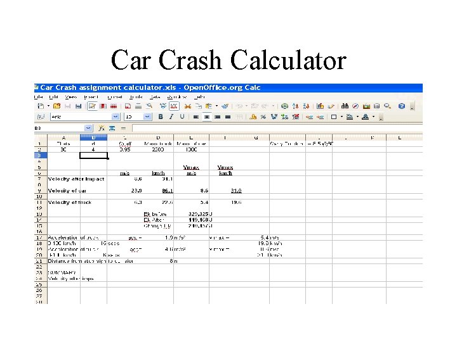Align cell contents right
457x342 pixels.
(218, 117)
